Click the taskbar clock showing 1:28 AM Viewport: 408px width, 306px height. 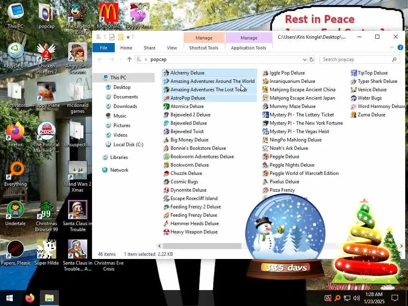click(375, 298)
